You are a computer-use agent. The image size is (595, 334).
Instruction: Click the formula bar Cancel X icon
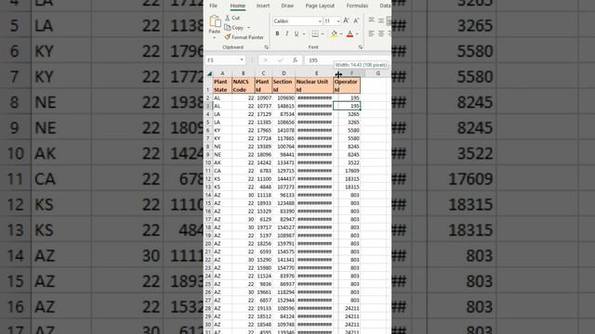[266, 60]
